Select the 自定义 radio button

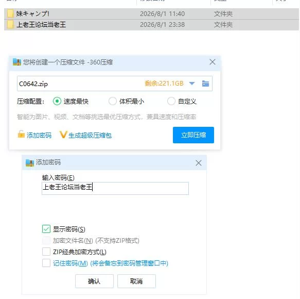pyautogui.click(x=171, y=101)
